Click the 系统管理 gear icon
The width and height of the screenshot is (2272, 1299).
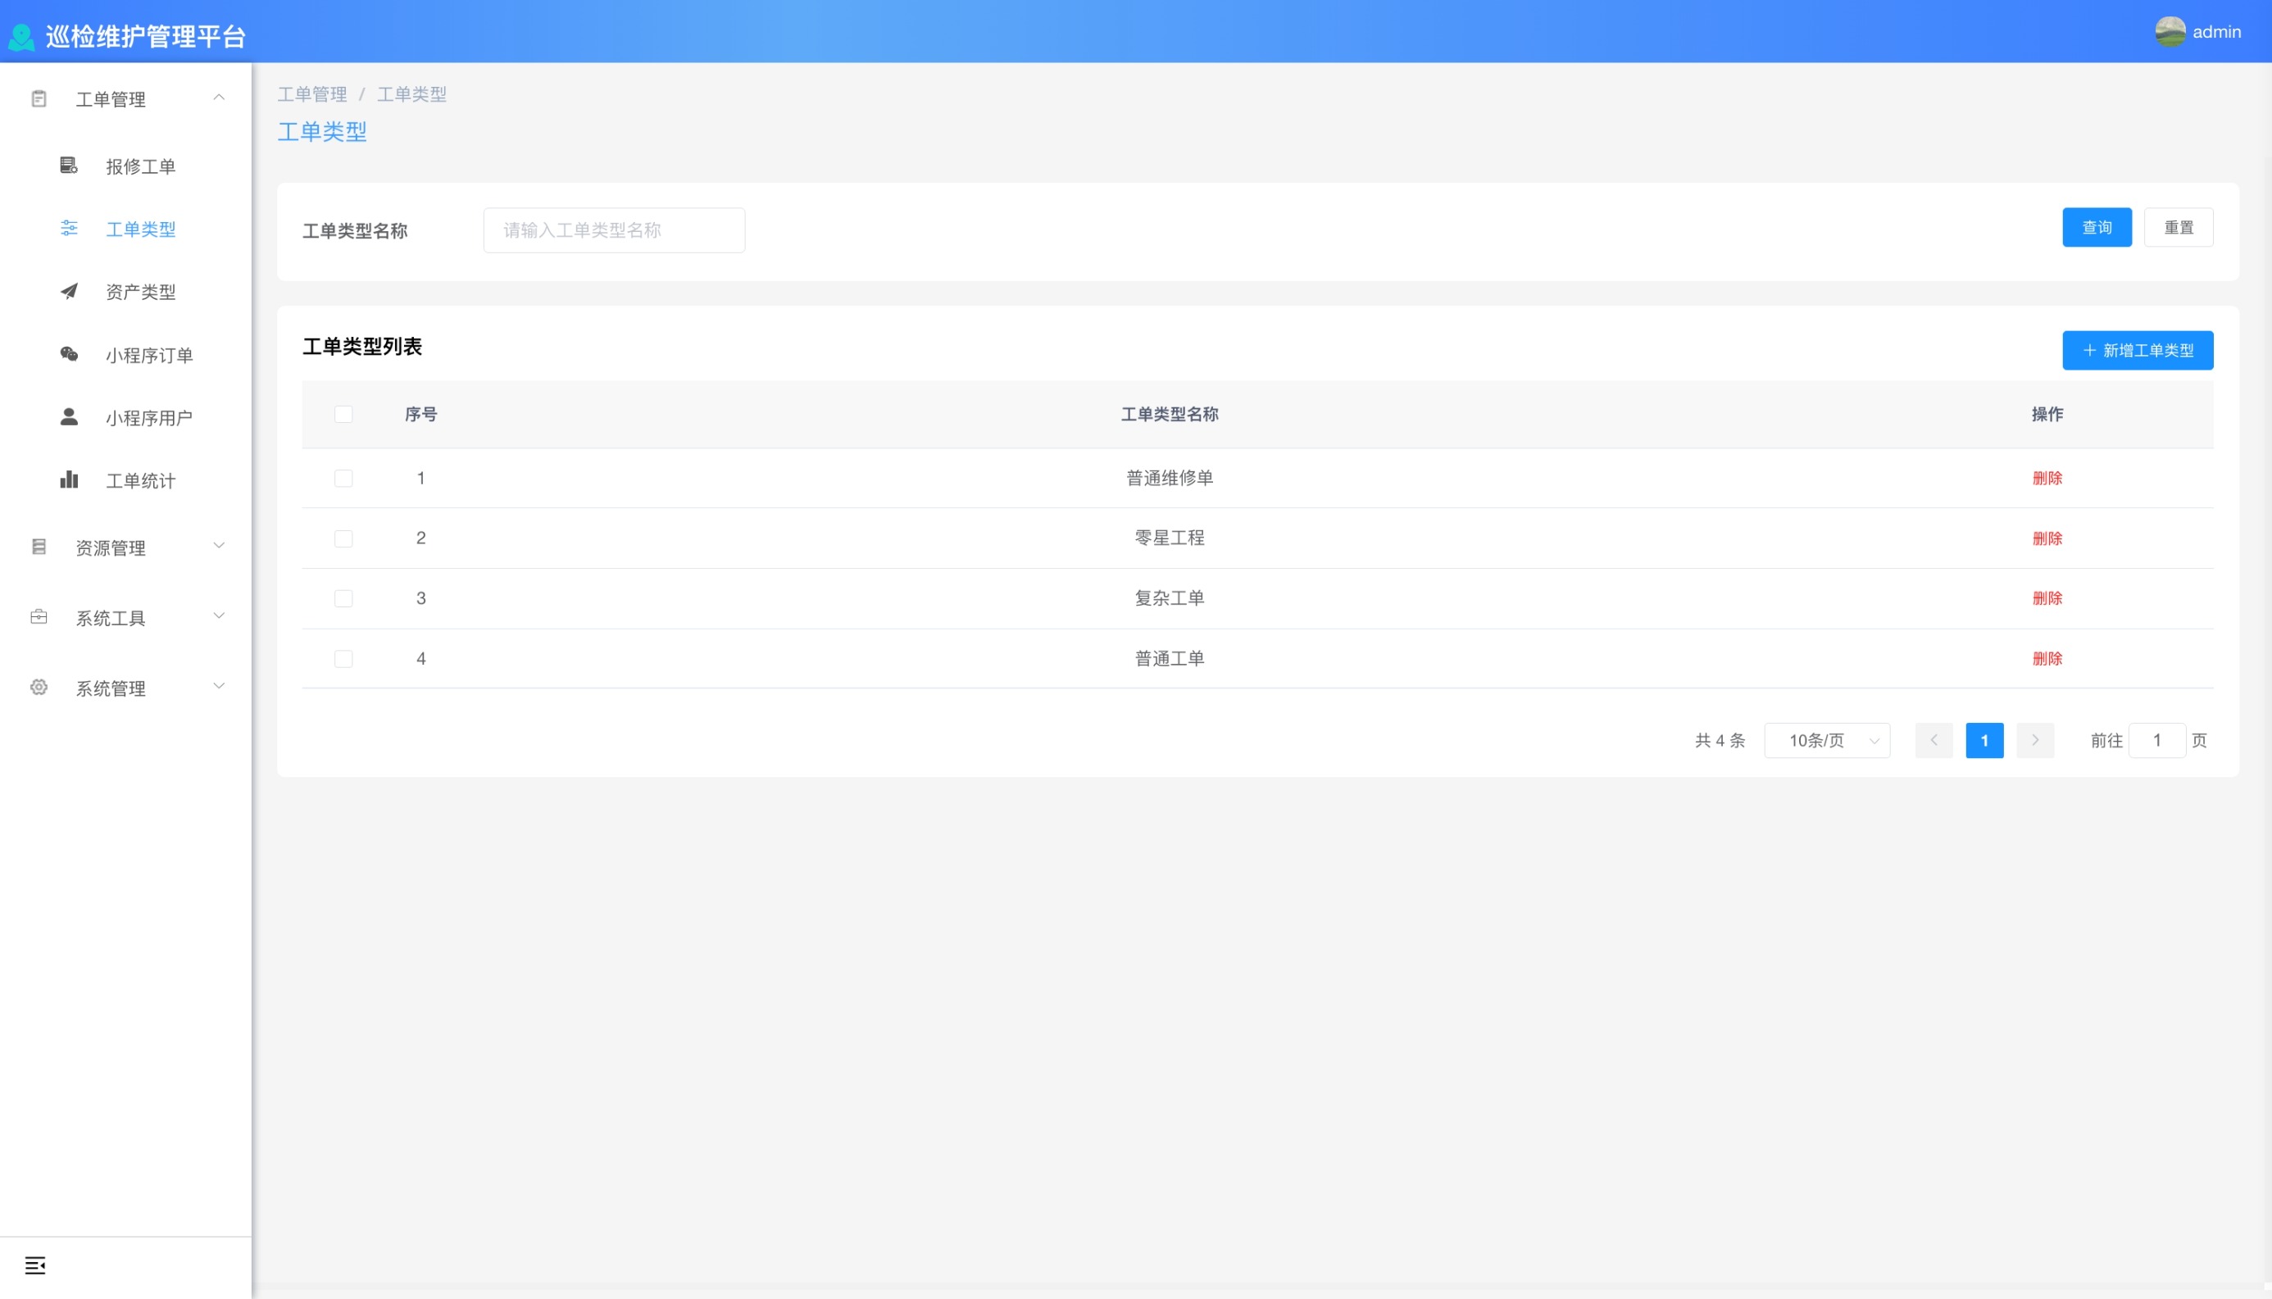click(39, 687)
